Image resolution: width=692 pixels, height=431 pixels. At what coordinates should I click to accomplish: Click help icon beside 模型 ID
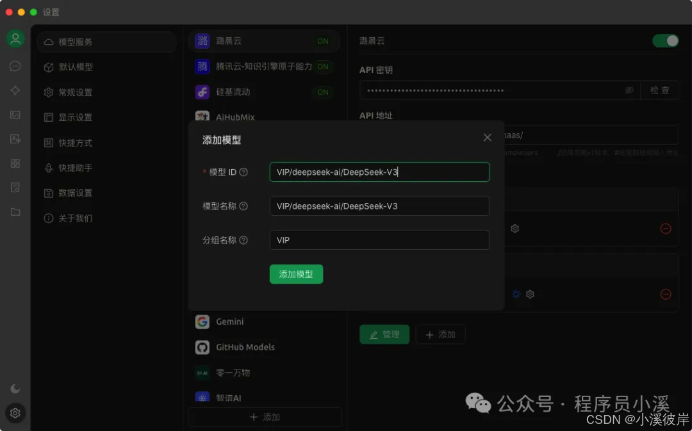tap(243, 172)
